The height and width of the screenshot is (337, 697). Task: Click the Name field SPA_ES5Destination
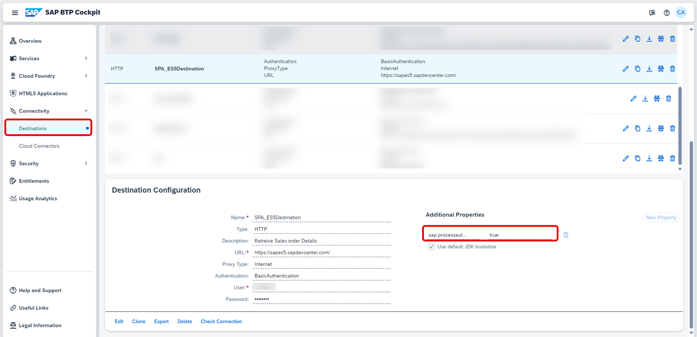[x=321, y=217]
